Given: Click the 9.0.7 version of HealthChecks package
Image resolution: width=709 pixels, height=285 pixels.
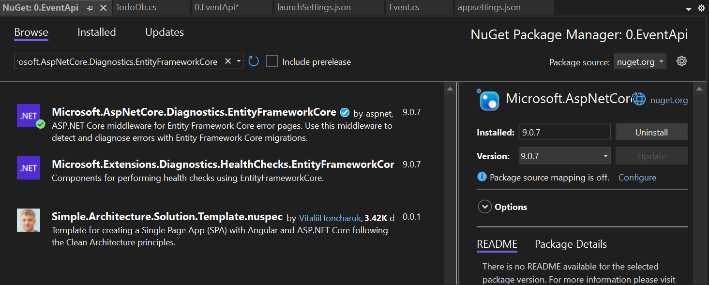Looking at the screenshot, I should pos(411,165).
